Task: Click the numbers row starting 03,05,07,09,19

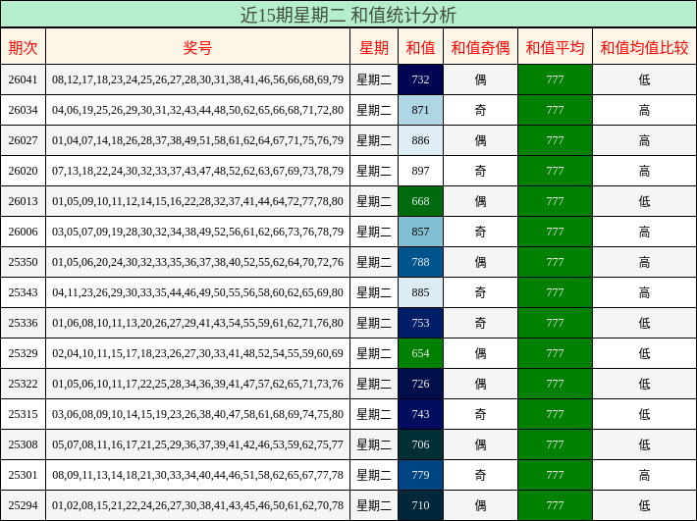Action: tap(197, 232)
